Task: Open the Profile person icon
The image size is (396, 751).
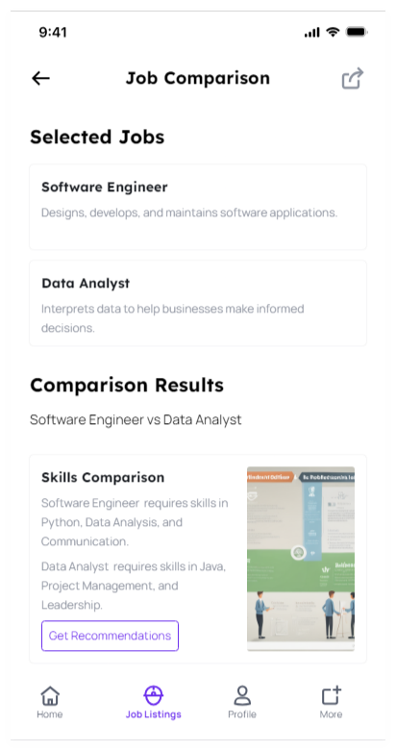Action: pyautogui.click(x=242, y=695)
